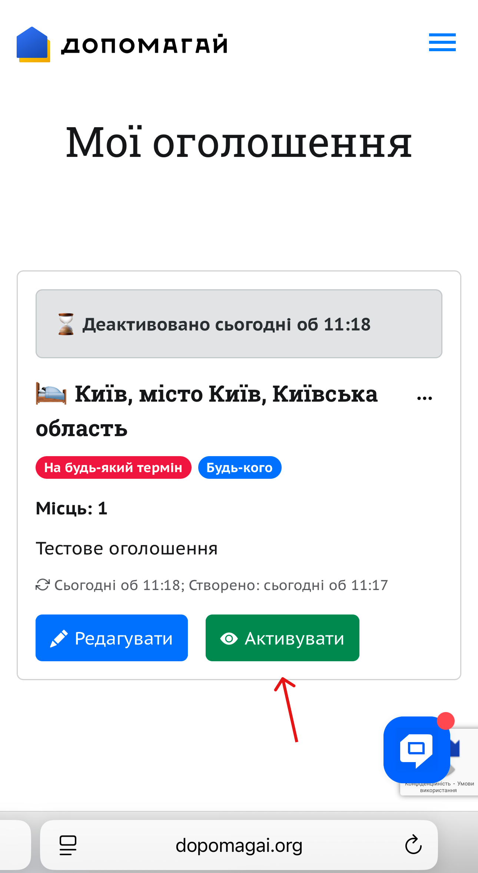
Task: Tap the Safari reload icon
Action: (414, 845)
